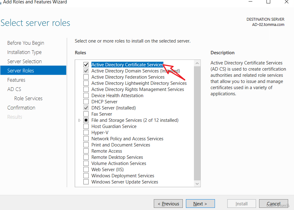Uncheck Active Directory Certificate Services checkbox
The image size is (294, 210).
tap(86, 64)
